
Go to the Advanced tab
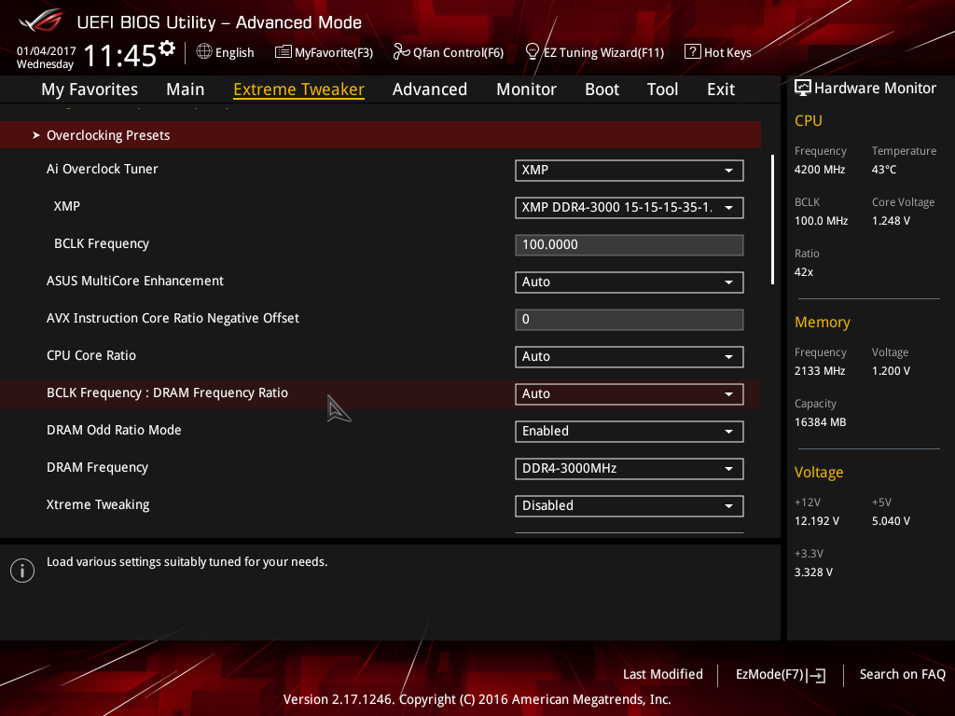coord(430,89)
